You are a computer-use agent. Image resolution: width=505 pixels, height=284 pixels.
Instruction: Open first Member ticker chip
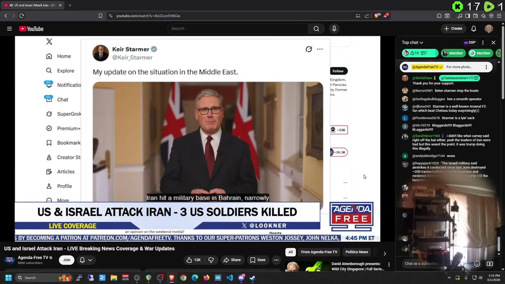tap(453, 53)
